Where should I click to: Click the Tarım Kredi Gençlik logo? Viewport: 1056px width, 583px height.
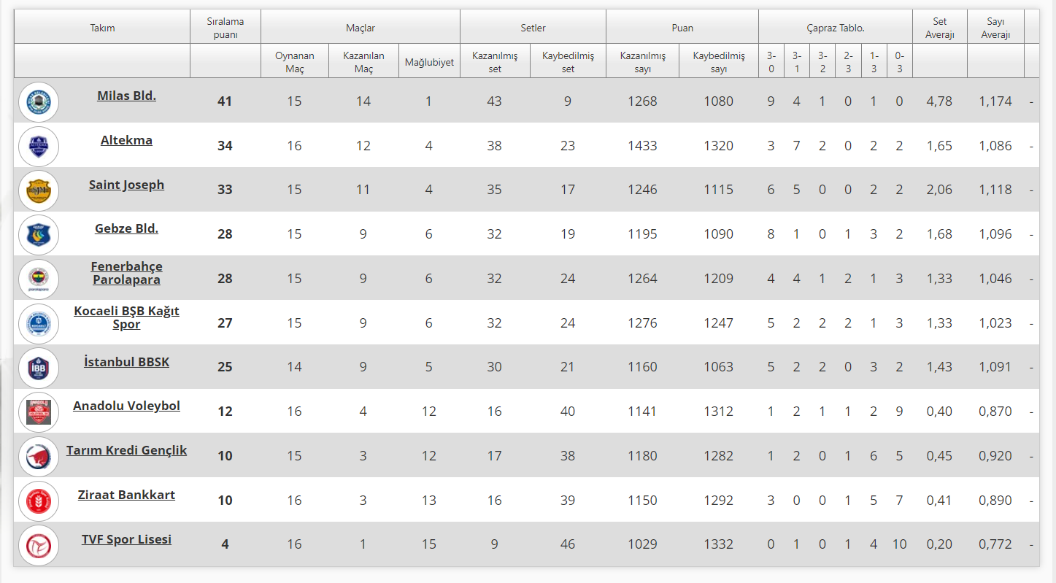coord(38,457)
